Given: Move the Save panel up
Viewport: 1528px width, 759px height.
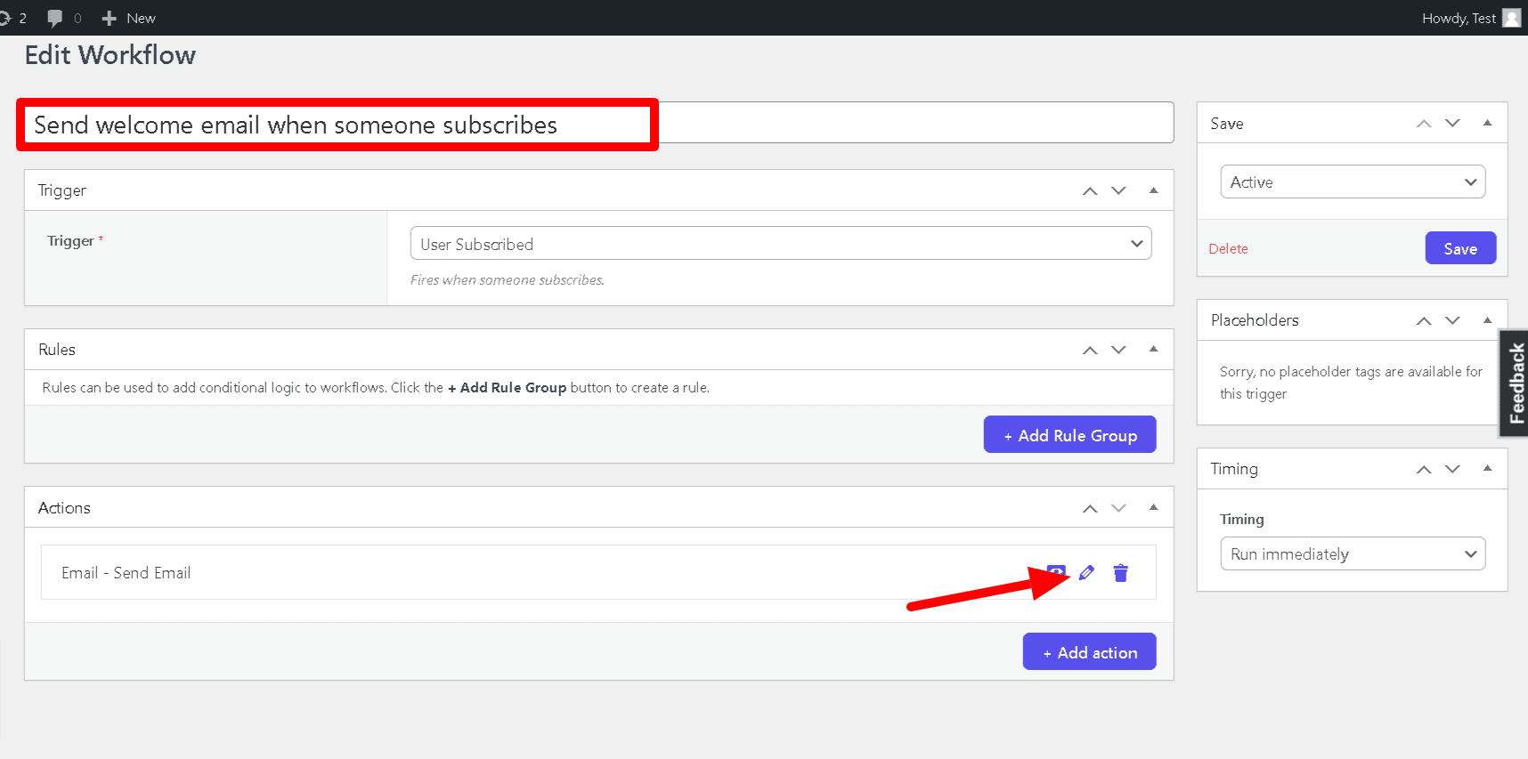Looking at the screenshot, I should click(1424, 124).
